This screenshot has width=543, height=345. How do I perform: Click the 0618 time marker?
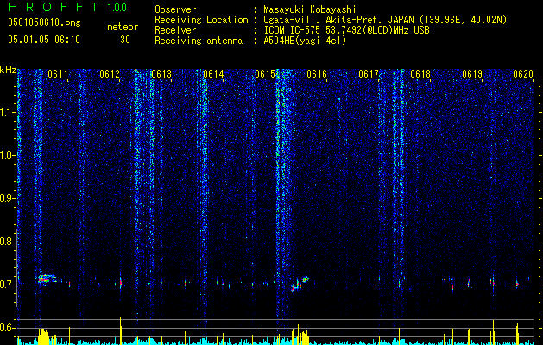click(420, 74)
